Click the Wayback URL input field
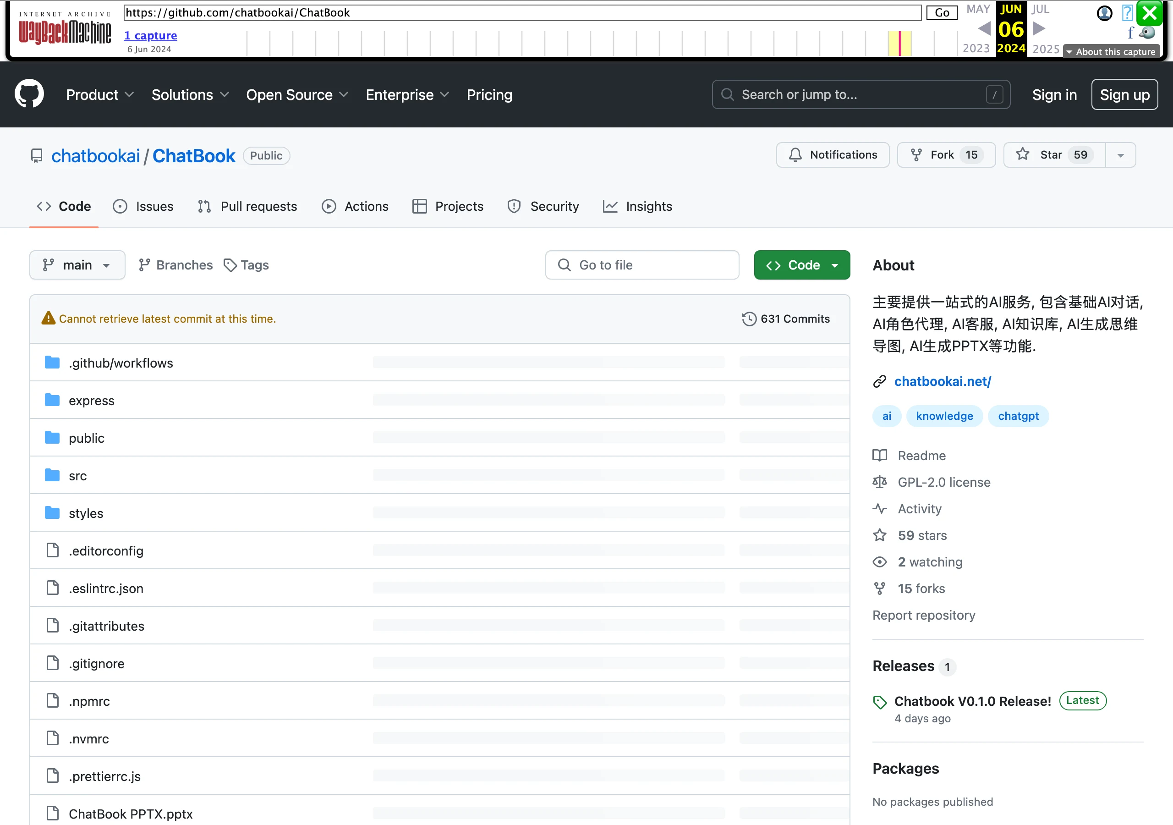 click(522, 13)
